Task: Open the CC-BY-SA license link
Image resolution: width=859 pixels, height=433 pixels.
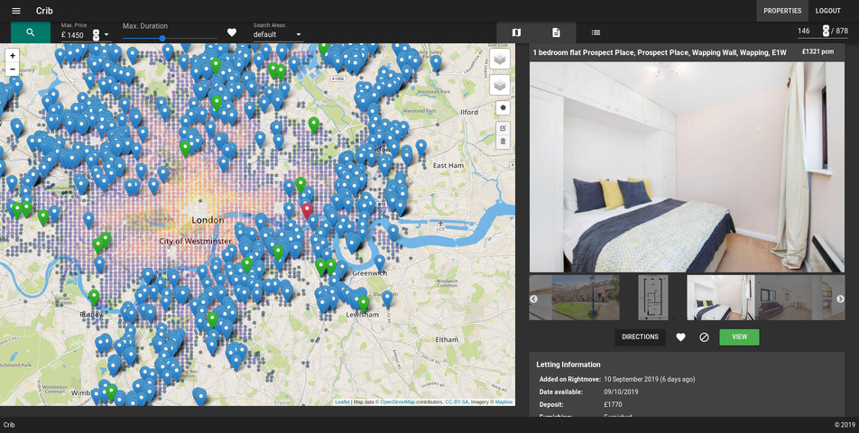Action: pyautogui.click(x=457, y=401)
